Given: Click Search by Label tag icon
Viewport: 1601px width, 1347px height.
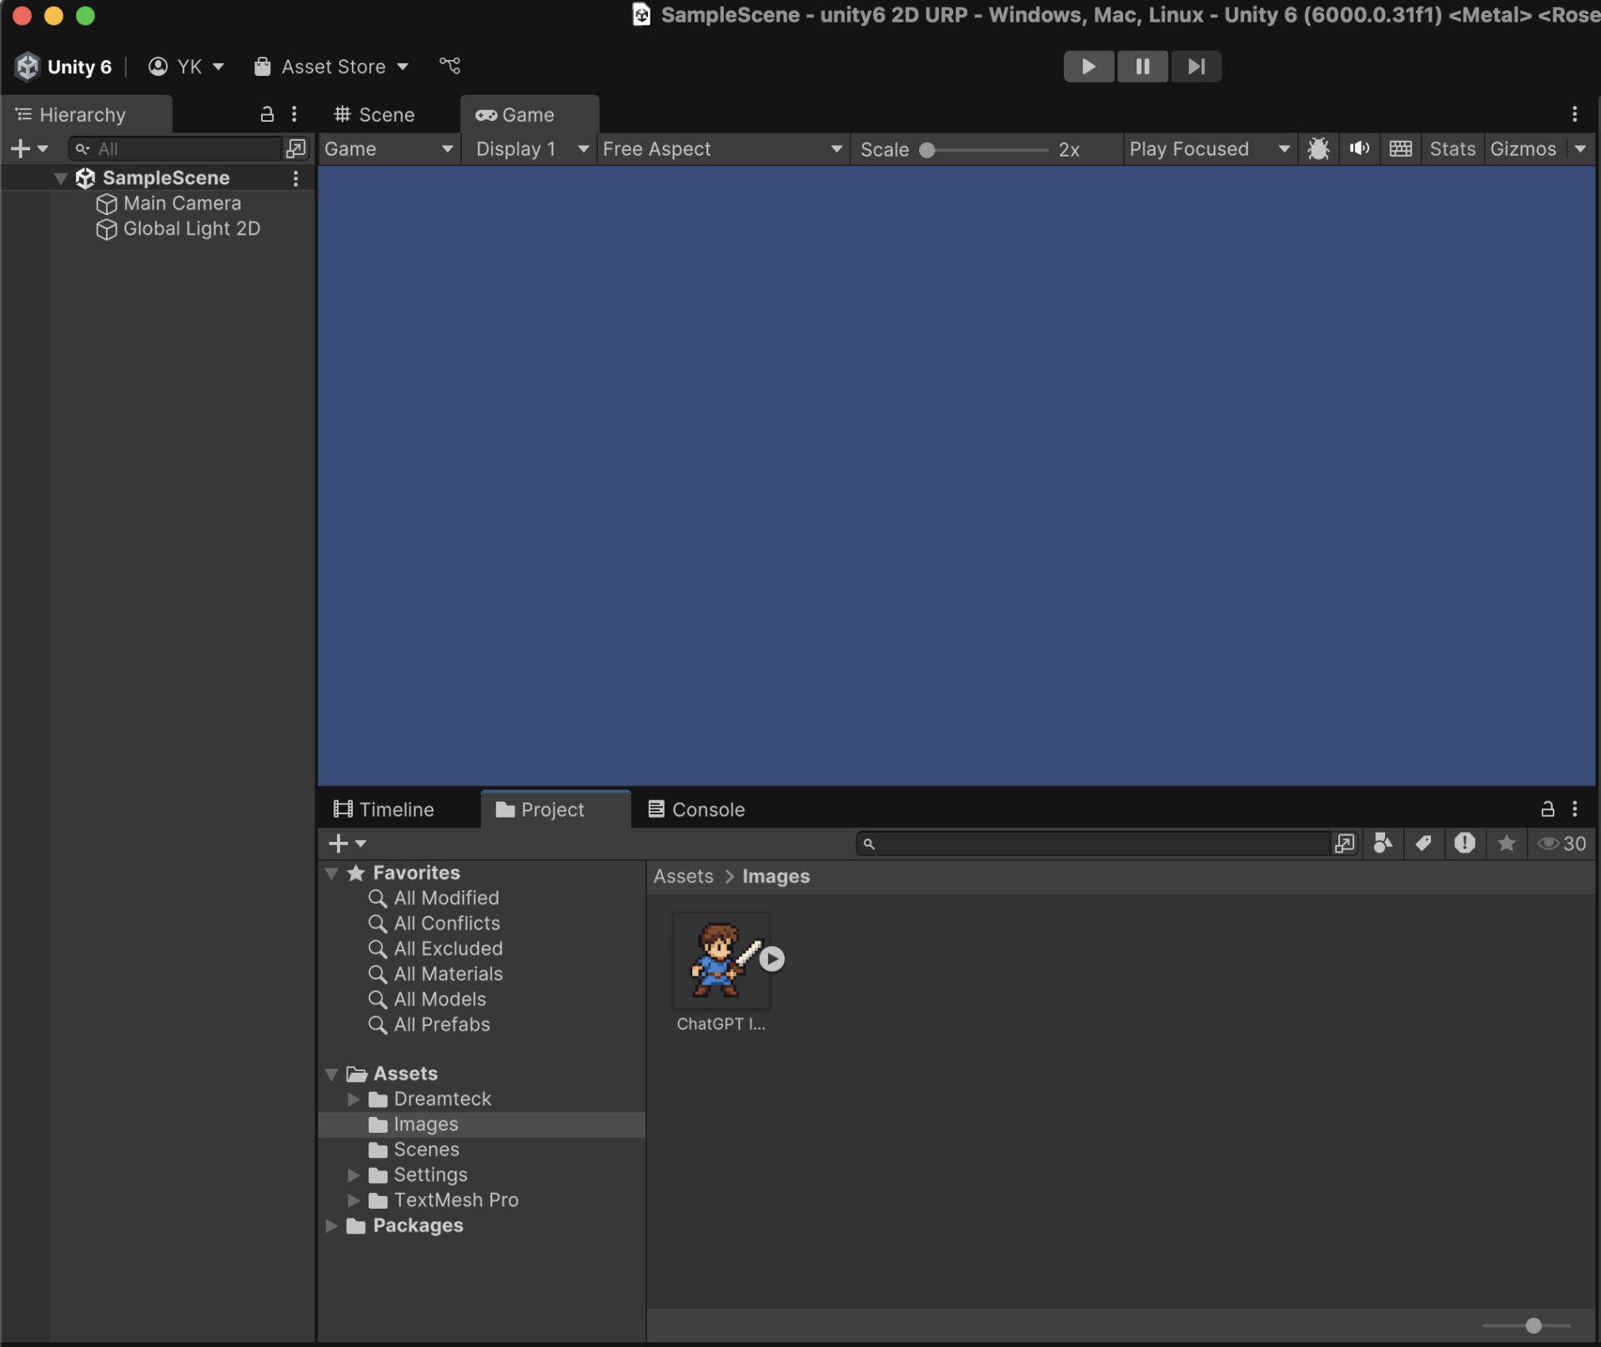Looking at the screenshot, I should point(1423,844).
